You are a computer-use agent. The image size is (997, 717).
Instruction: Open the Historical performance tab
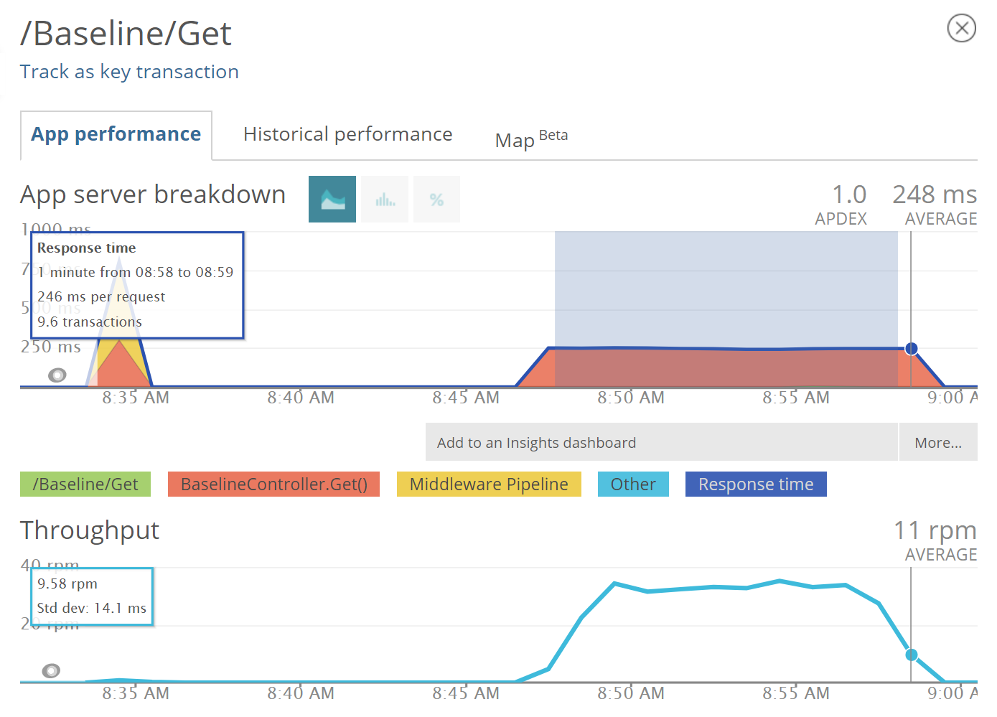348,134
